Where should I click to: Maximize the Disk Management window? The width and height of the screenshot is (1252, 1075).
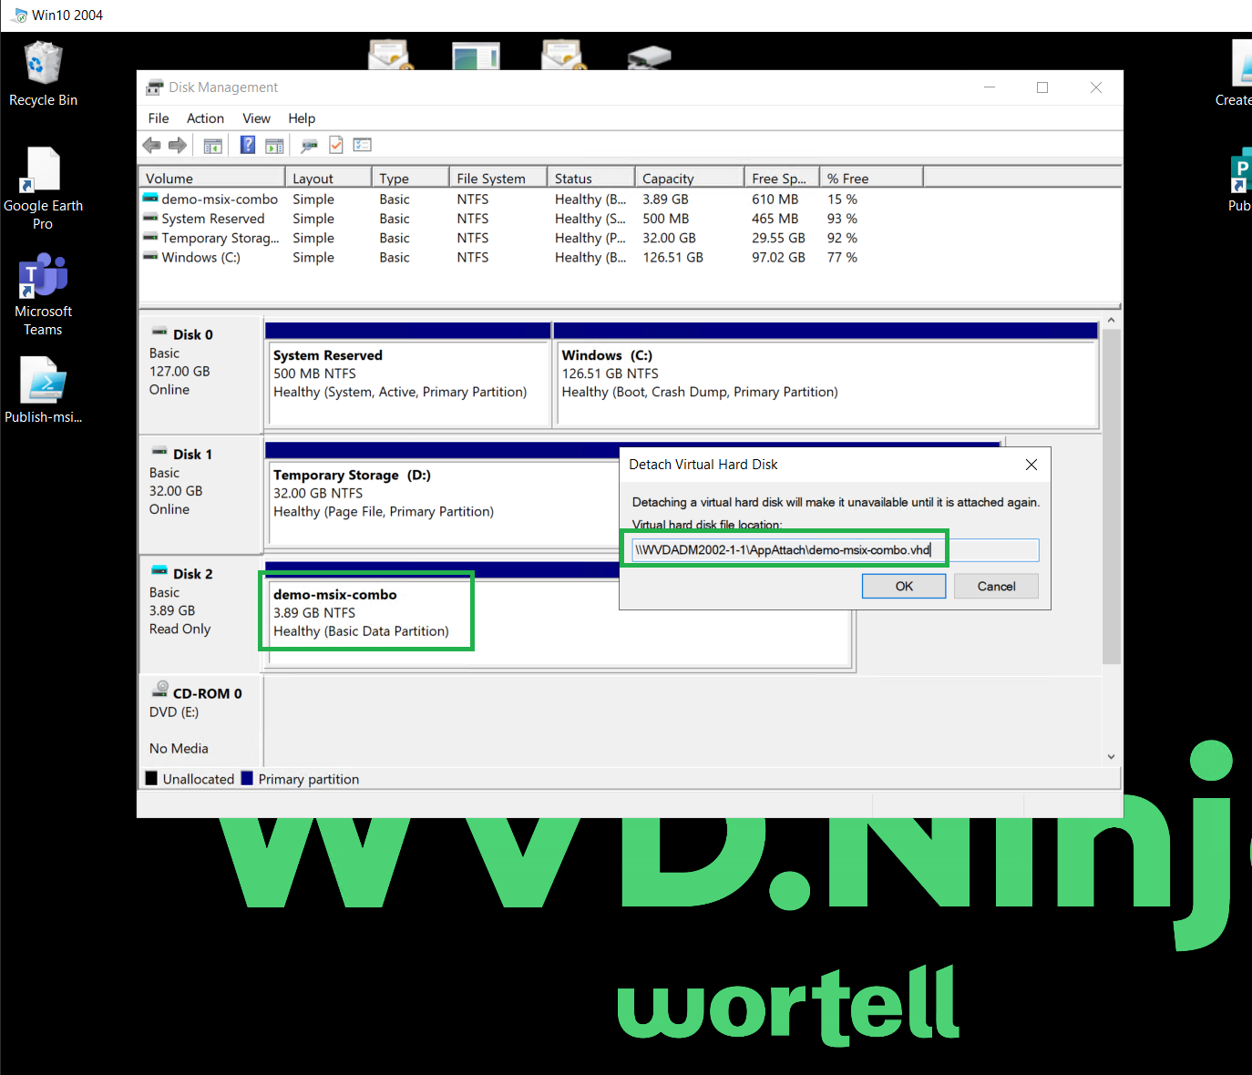tap(1042, 87)
